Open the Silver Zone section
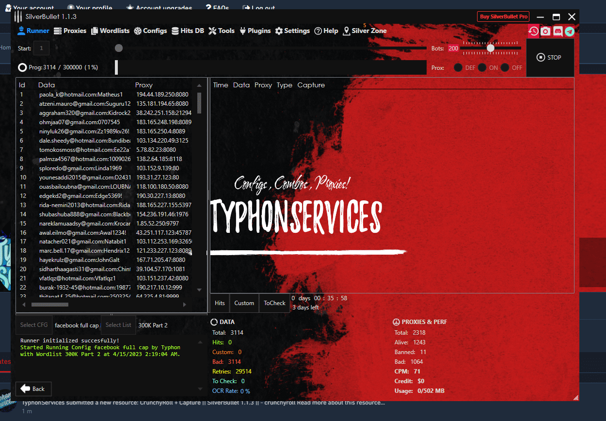 click(x=365, y=31)
